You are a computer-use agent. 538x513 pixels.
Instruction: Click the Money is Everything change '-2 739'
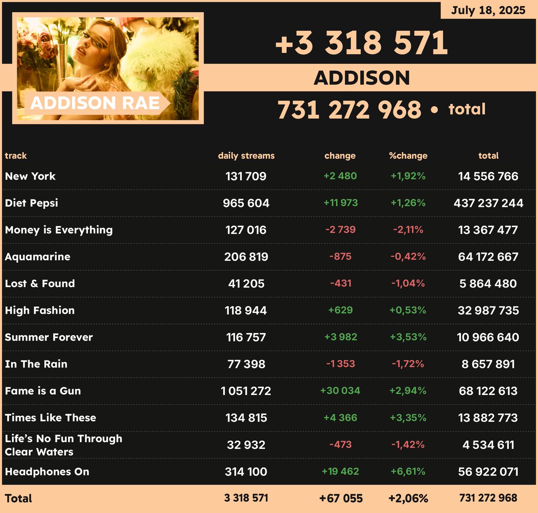pos(340,230)
